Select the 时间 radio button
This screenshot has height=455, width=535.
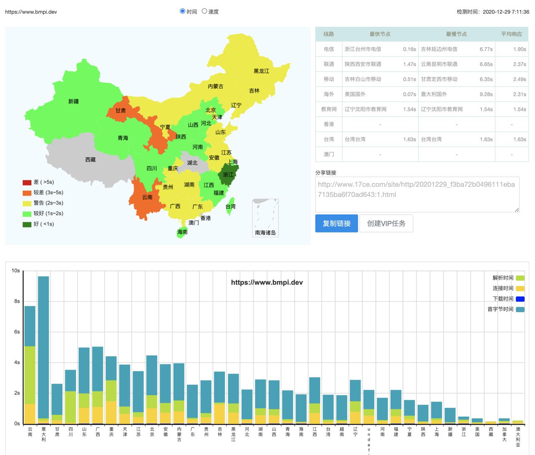coord(183,11)
